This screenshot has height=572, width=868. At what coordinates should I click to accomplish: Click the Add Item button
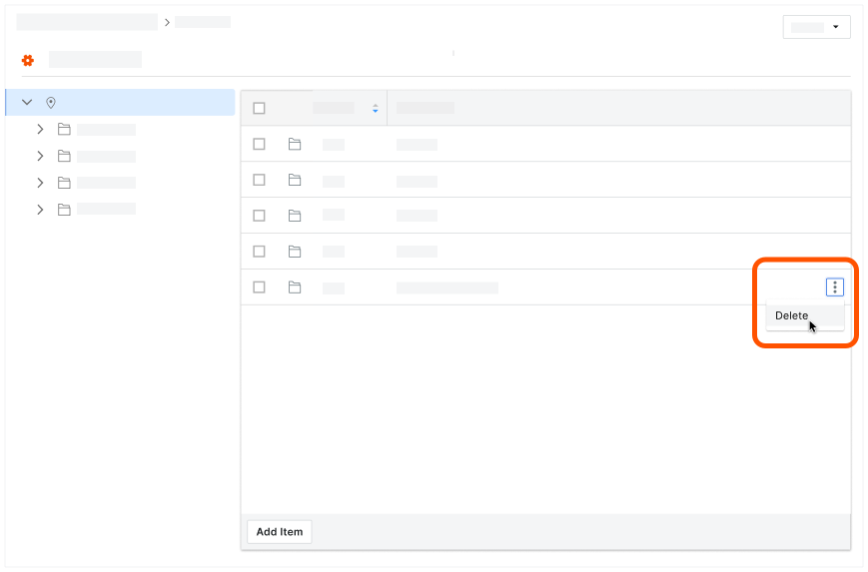pos(280,532)
